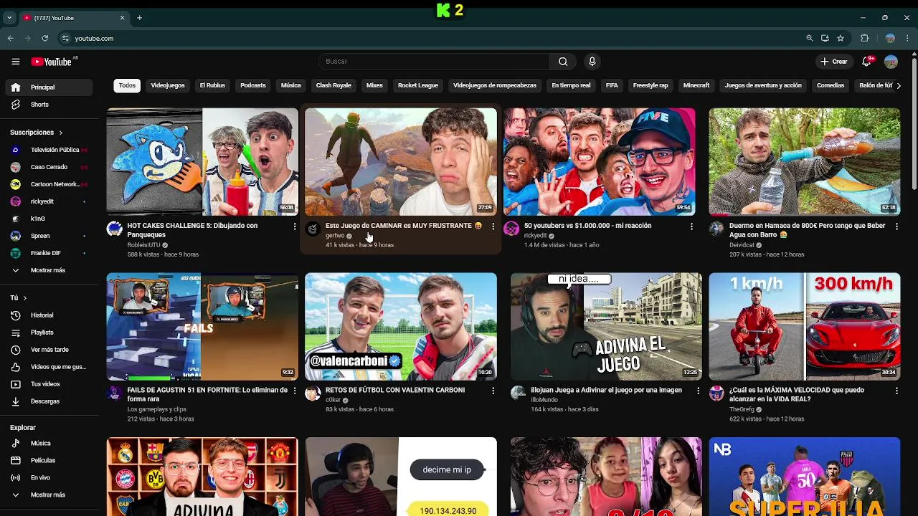The height and width of the screenshot is (516, 918).
Task: Open options for MÁXIMA VELOCIDAD video
Action: [896, 391]
